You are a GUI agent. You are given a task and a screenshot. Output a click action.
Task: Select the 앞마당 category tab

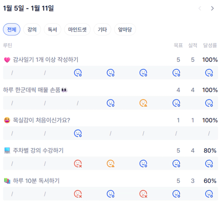point(125,30)
